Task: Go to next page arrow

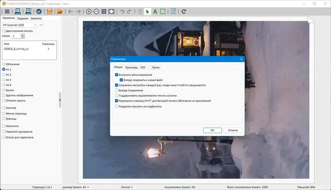Action: [x=78, y=12]
